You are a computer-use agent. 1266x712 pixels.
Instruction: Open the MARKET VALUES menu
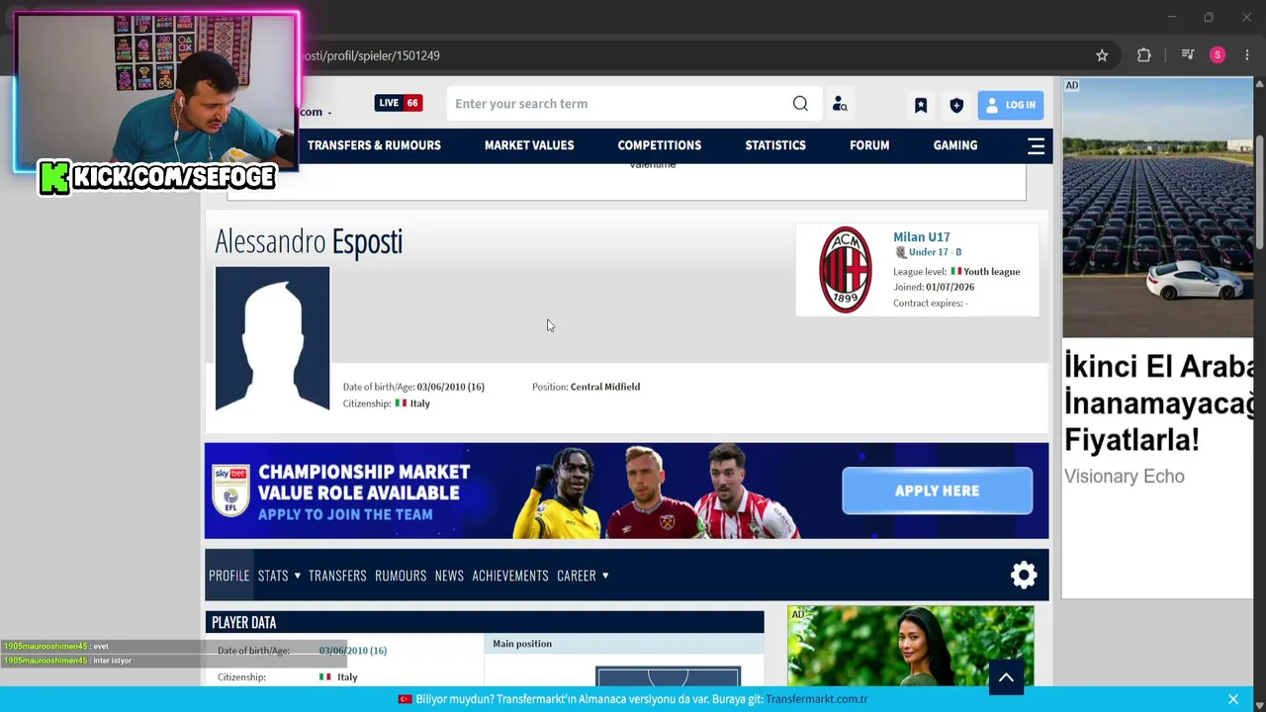(529, 145)
